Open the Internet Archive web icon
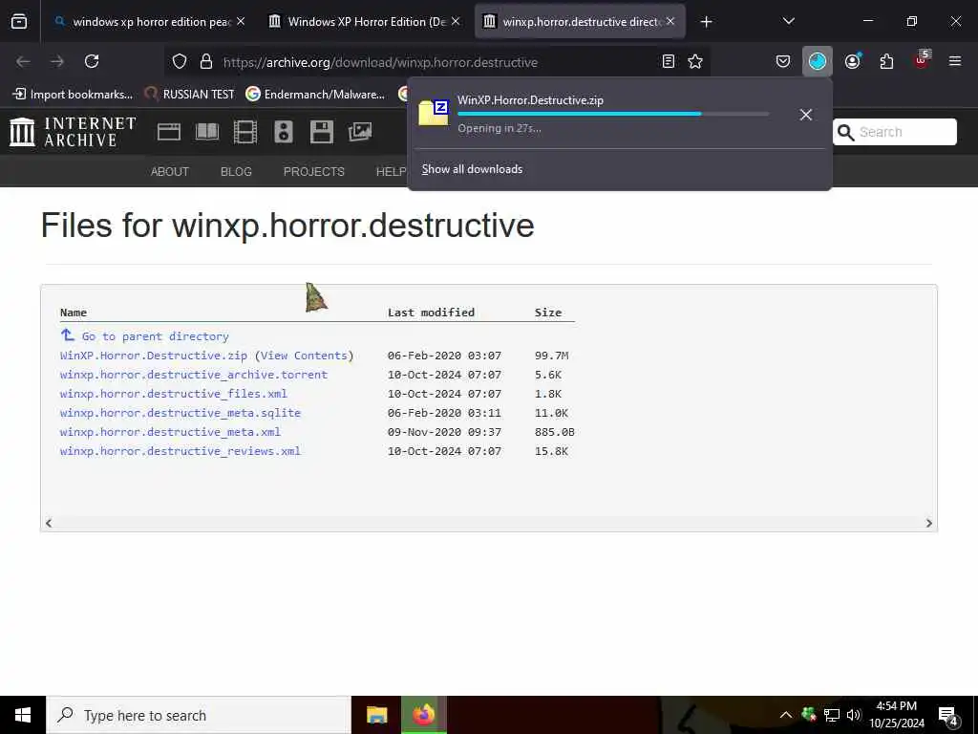Screen dimensions: 978x734 click(x=169, y=132)
